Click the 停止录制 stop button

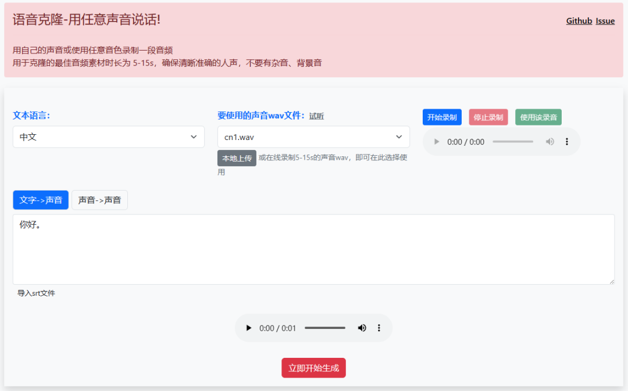[488, 117]
